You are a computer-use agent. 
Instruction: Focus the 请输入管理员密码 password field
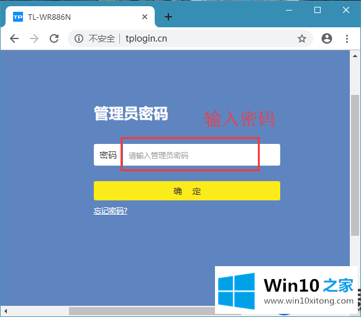click(x=201, y=155)
